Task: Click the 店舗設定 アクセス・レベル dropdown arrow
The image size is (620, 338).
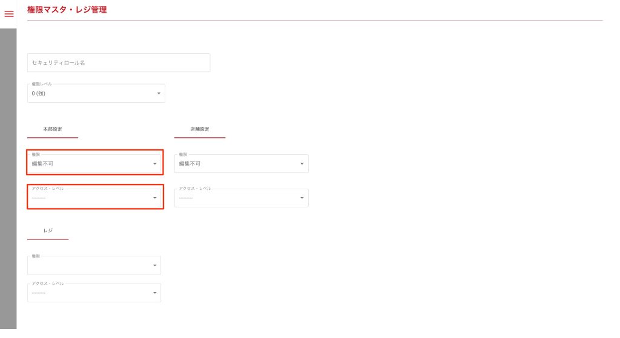Action: (302, 198)
